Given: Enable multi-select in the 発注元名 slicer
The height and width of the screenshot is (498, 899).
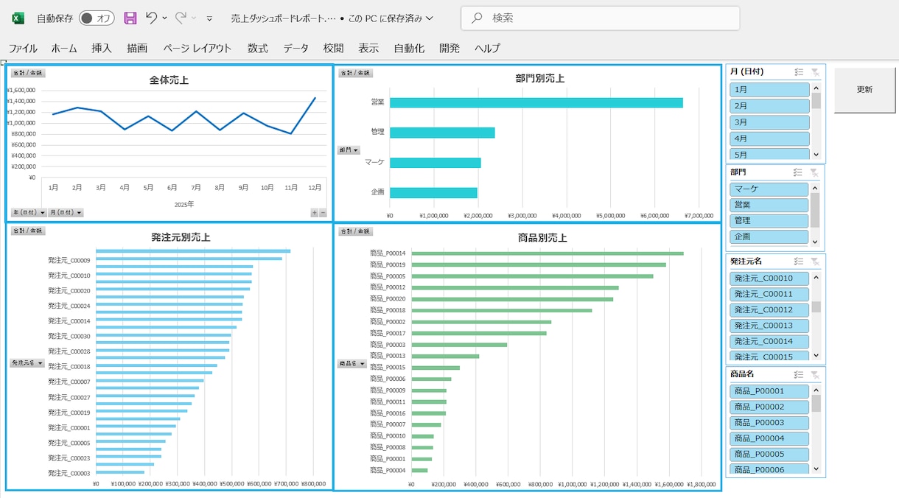Looking at the screenshot, I should point(799,262).
